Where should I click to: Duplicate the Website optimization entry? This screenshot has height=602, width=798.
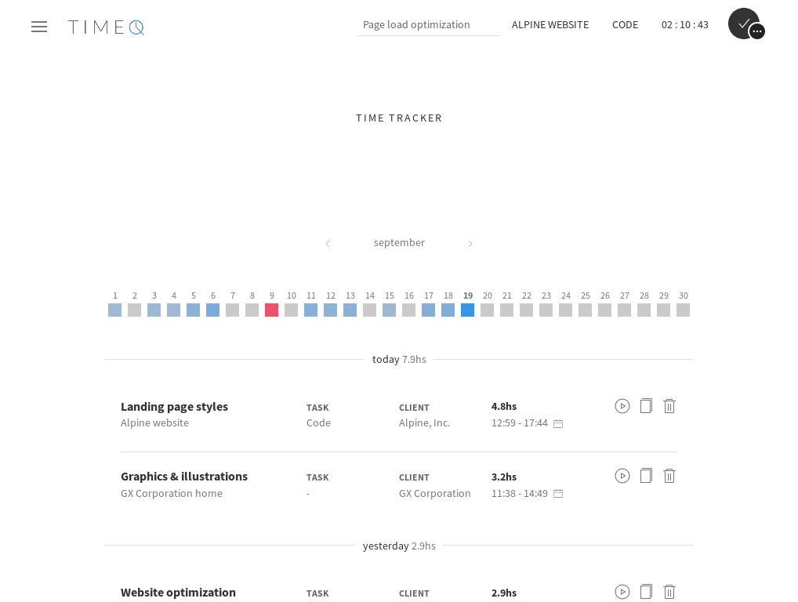(x=646, y=592)
